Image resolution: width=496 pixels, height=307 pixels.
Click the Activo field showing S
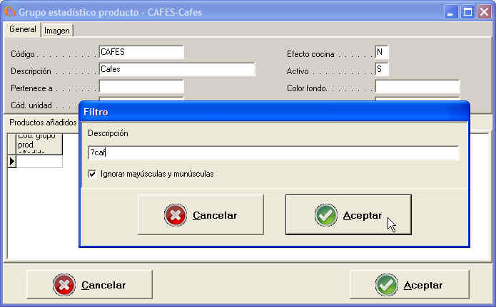382,69
